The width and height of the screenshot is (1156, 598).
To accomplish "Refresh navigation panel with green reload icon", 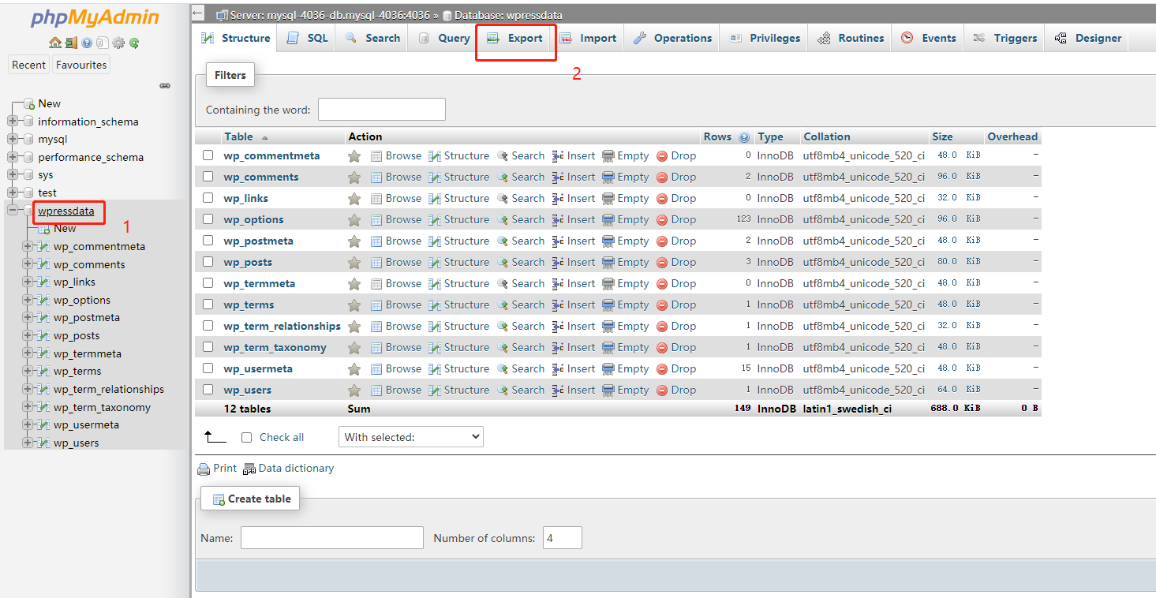I will 134,43.
